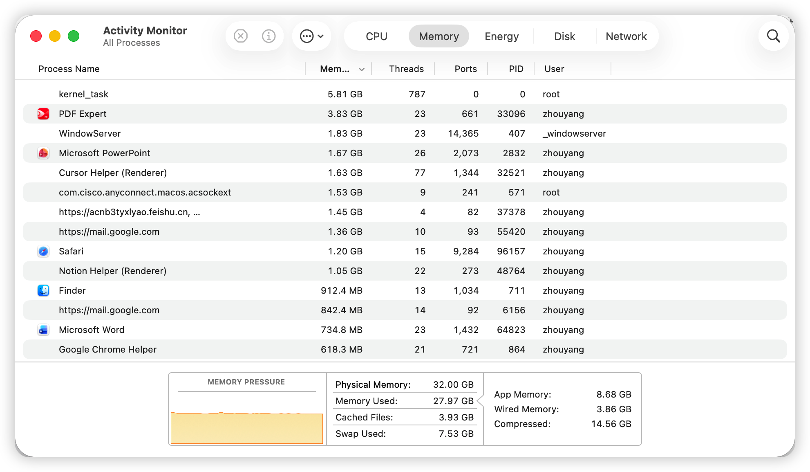Select the Microsoft PowerPoint icon
The width and height of the screenshot is (810, 472).
click(43, 153)
